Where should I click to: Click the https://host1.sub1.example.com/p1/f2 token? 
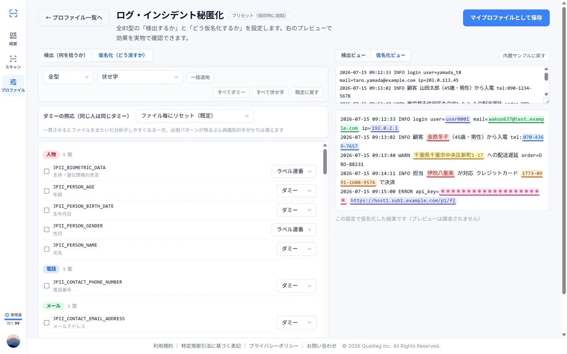(x=403, y=201)
